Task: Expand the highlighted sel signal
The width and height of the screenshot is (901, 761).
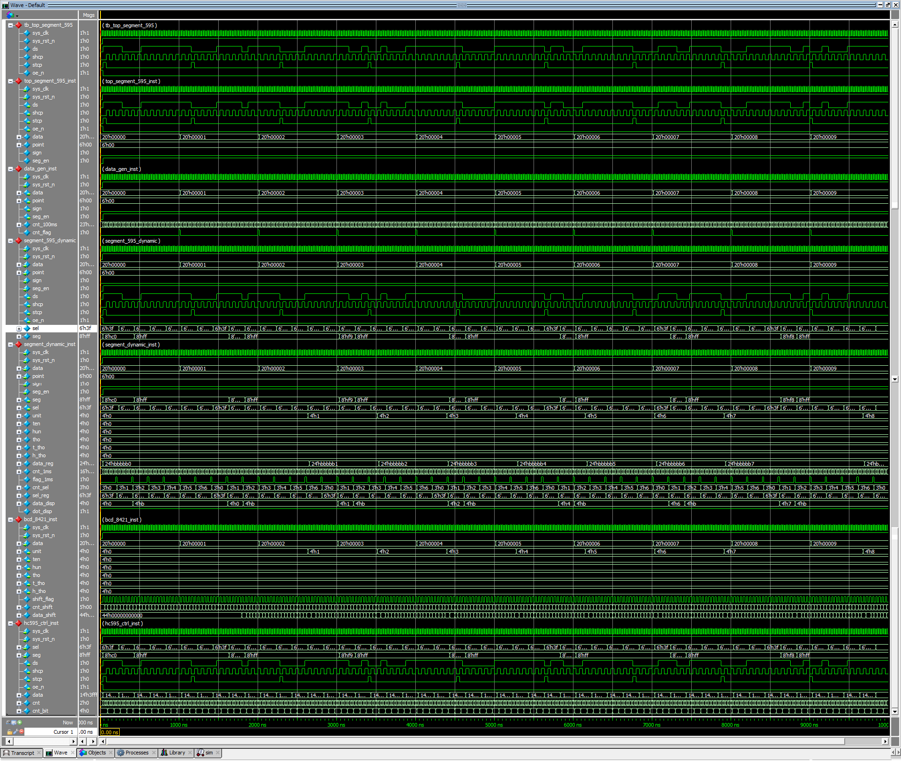Action: point(19,329)
